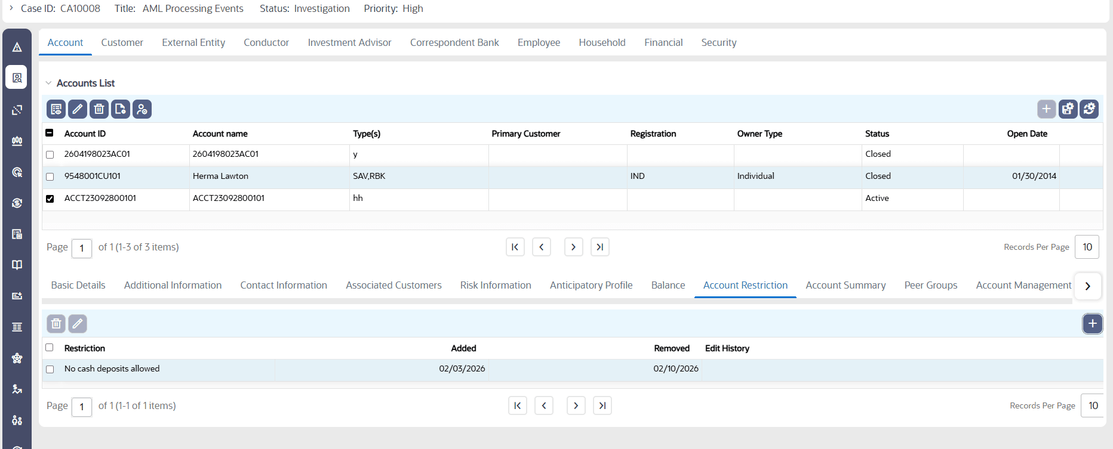Check the box for account 2604198023AC01
Screen dimensions: 1113x449
coord(50,154)
